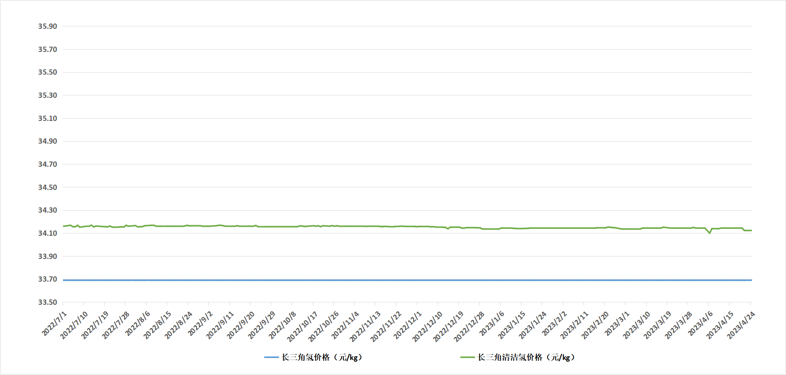This screenshot has height=375, width=786.
Task: Click x-axis date 2022/10/17
Action: [x=302, y=327]
